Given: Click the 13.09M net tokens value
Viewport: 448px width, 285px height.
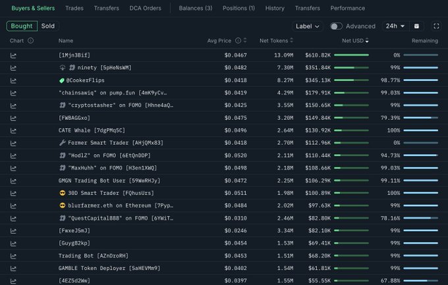Looking at the screenshot, I should click(283, 55).
